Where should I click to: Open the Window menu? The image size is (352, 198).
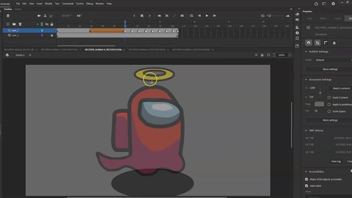100,4
